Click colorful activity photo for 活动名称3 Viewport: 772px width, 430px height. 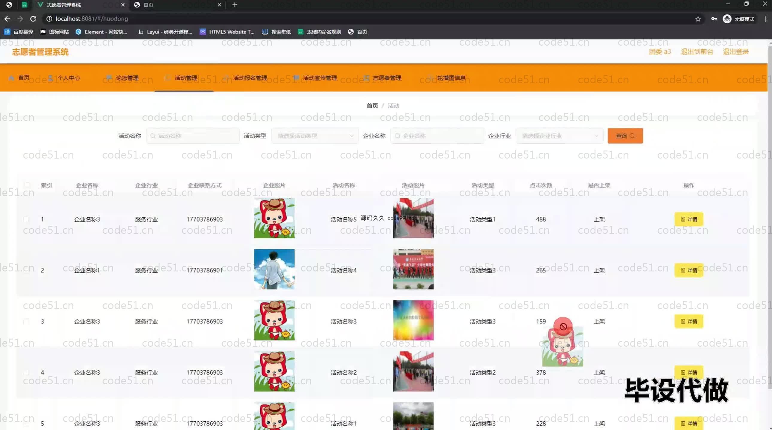[413, 320]
